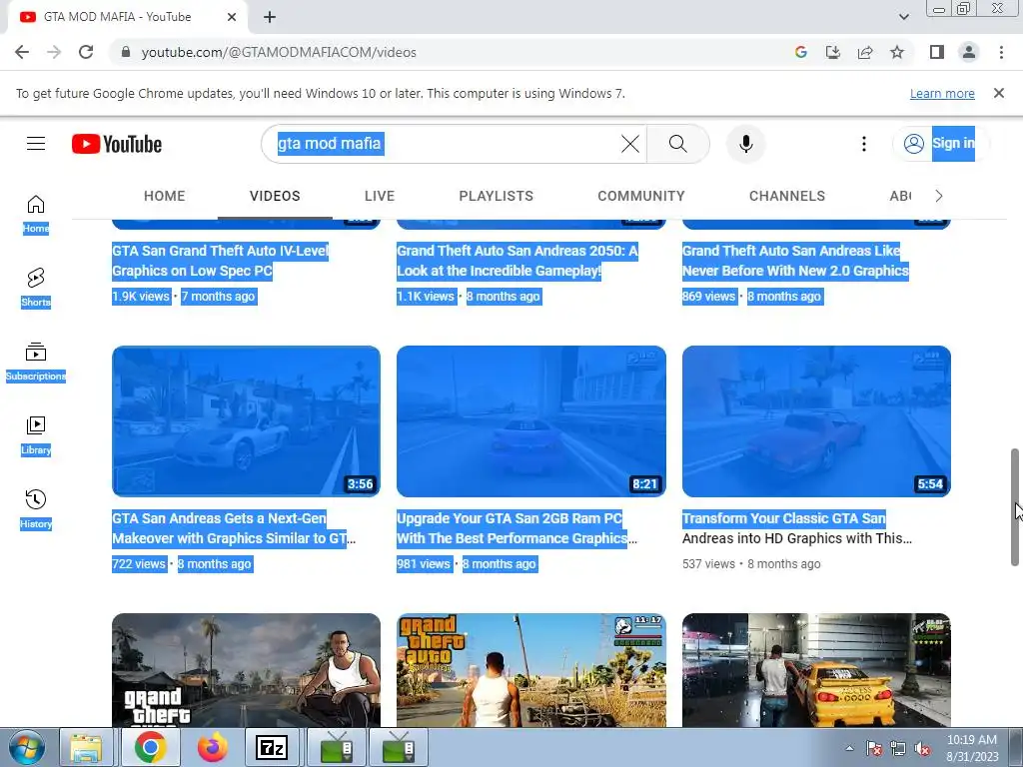Select the VIDEOS channel tab
Screen dimensions: 1023x767
275,196
